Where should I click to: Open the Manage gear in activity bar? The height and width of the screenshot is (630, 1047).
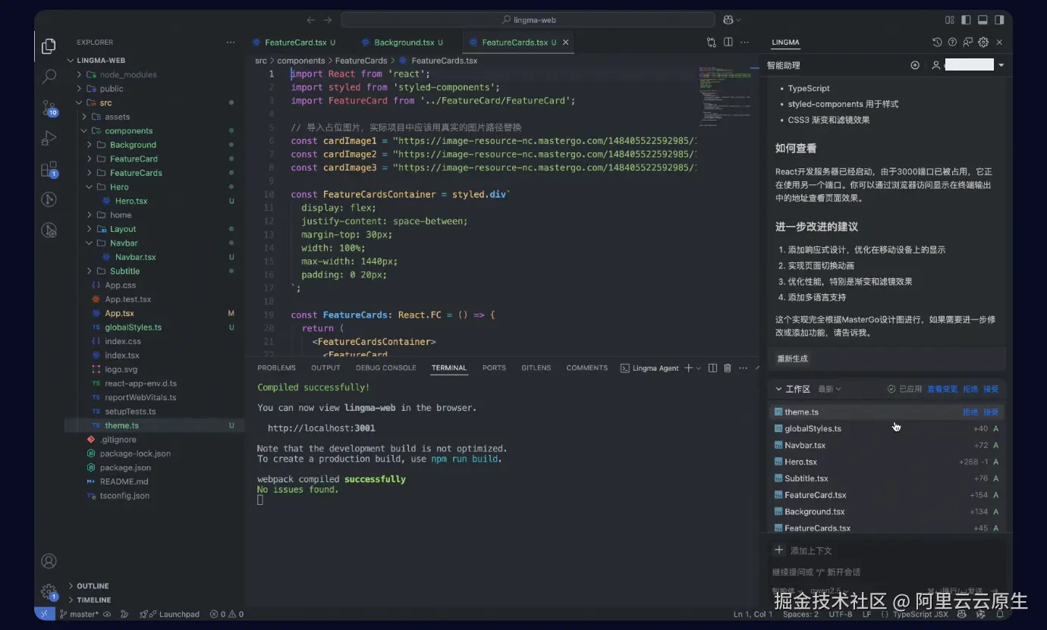[49, 592]
